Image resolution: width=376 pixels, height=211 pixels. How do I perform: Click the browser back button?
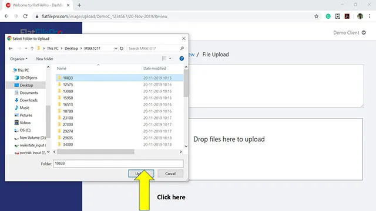coord(6,16)
